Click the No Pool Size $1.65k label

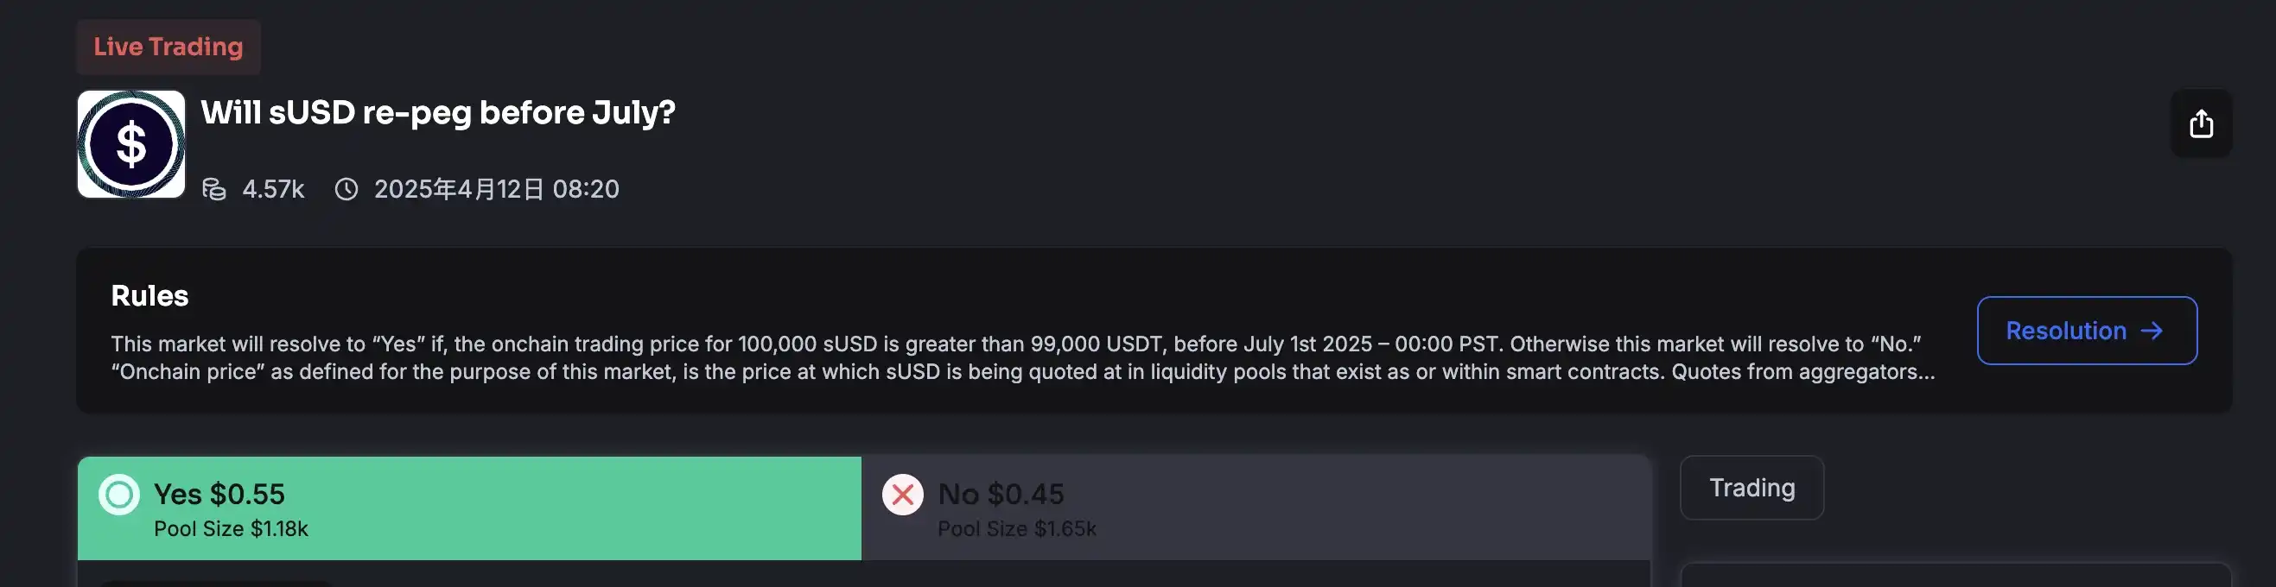point(1016,529)
